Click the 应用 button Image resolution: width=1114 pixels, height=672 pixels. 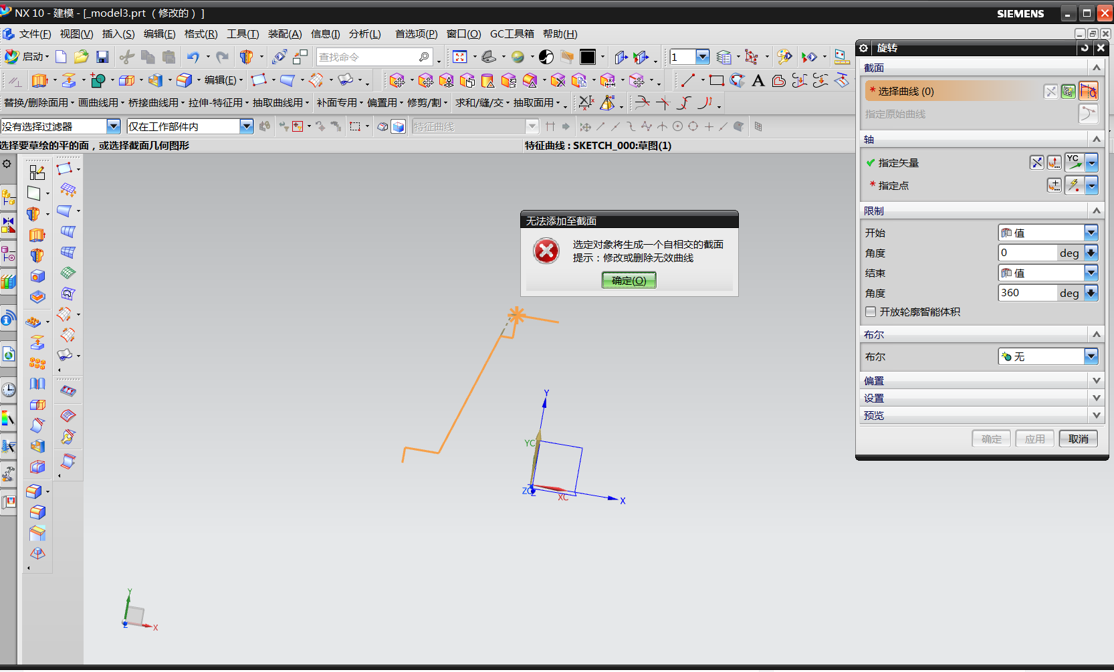[x=1034, y=439]
